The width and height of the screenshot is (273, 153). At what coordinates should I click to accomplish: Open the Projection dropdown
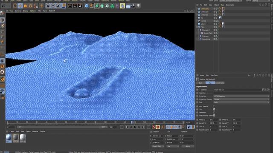[241, 96]
